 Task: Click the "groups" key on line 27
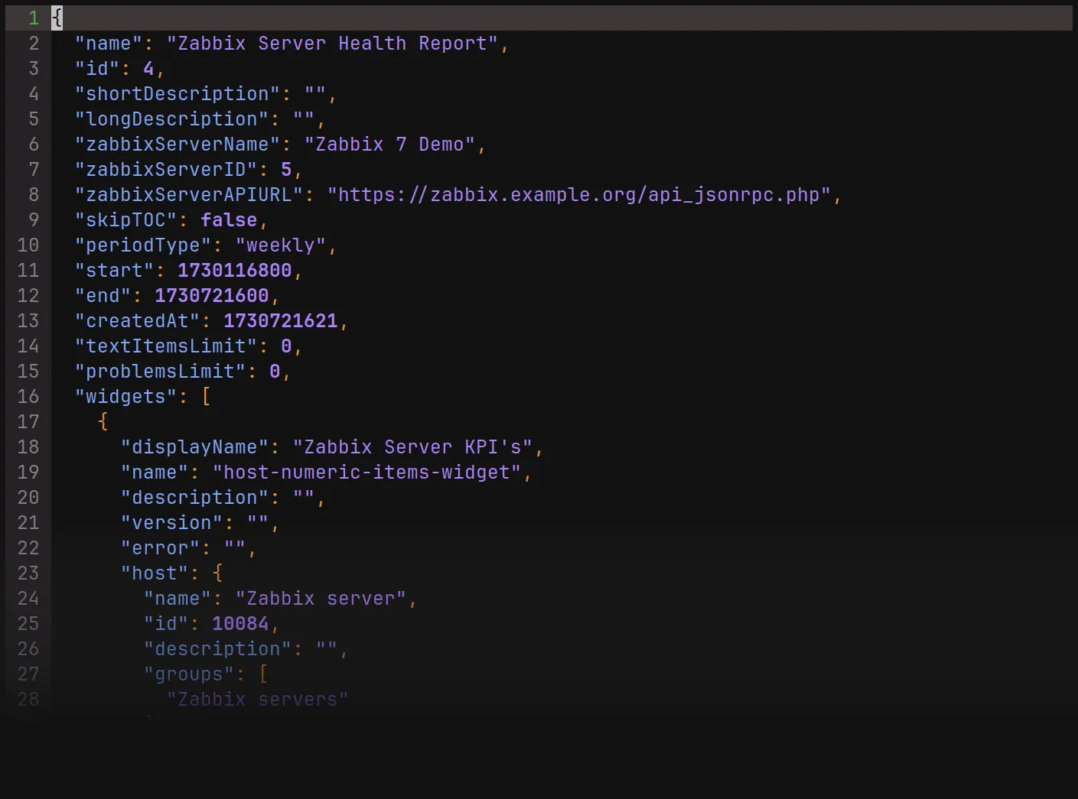coord(189,674)
